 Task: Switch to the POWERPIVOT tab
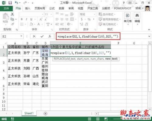click(123, 8)
